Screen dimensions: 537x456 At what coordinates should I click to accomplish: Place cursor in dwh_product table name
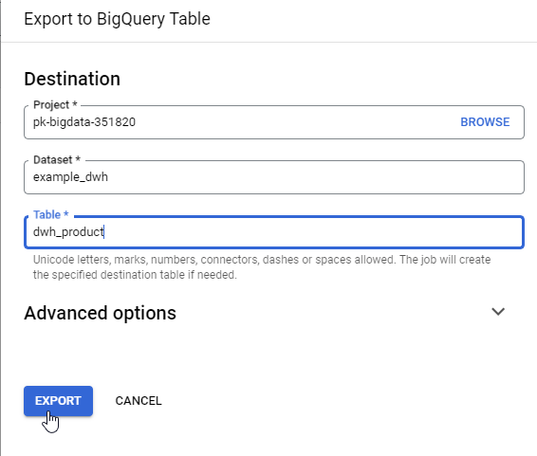click(68, 232)
